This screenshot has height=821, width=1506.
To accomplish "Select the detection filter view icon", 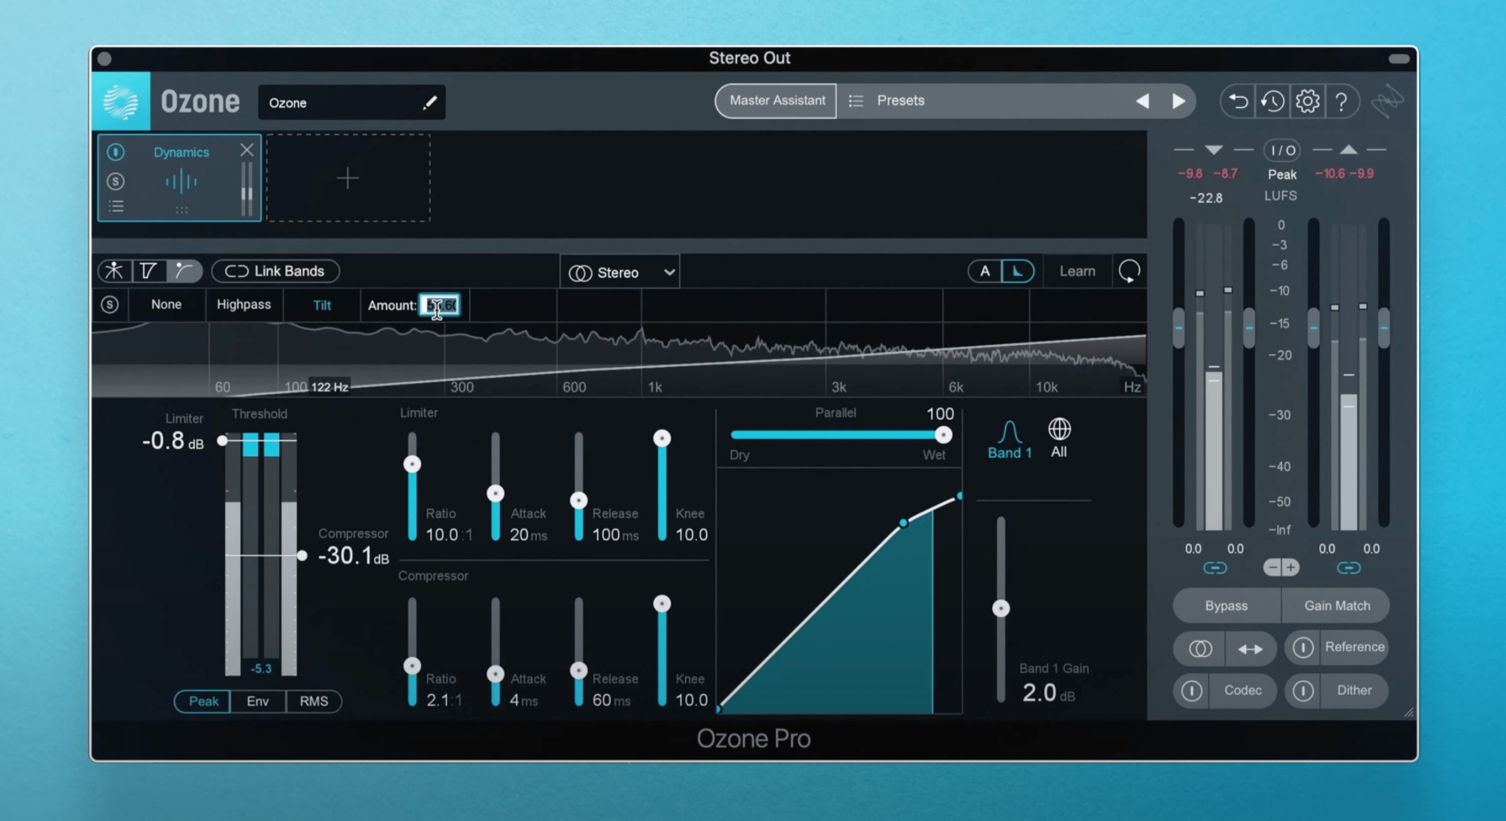I will [x=184, y=271].
